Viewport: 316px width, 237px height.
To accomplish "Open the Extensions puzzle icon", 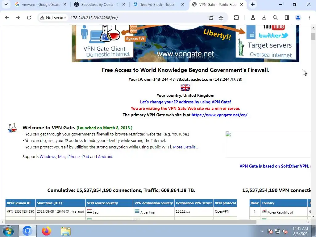I will [236, 18].
